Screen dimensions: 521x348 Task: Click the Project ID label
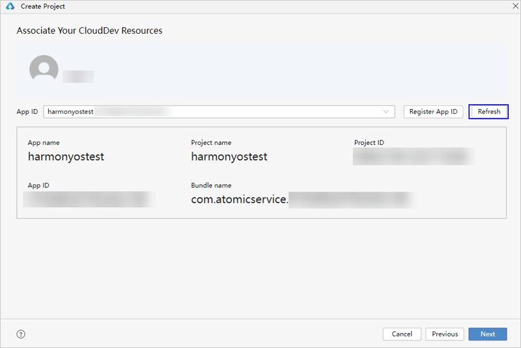[x=369, y=143]
